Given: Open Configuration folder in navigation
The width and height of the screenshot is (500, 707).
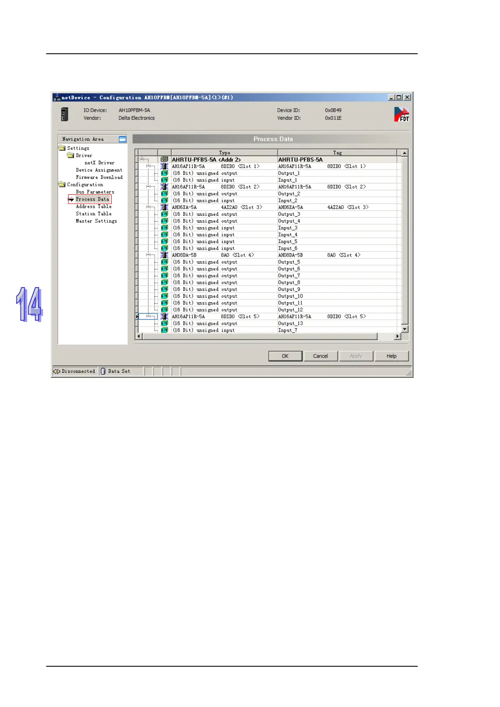Looking at the screenshot, I should 81,185.
